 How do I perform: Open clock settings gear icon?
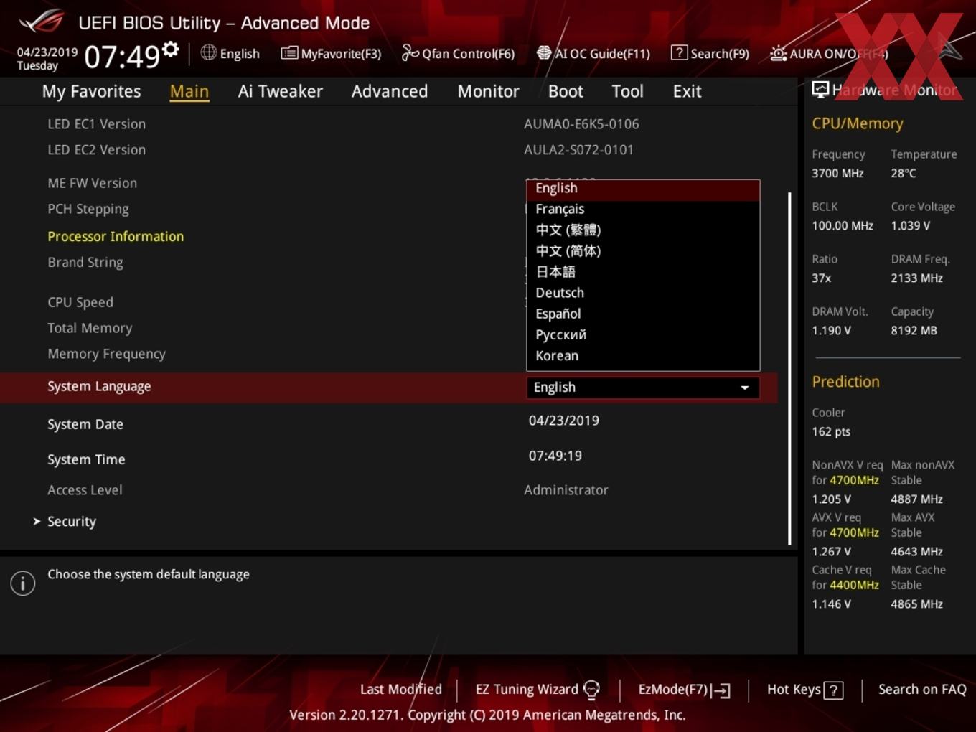click(x=171, y=49)
